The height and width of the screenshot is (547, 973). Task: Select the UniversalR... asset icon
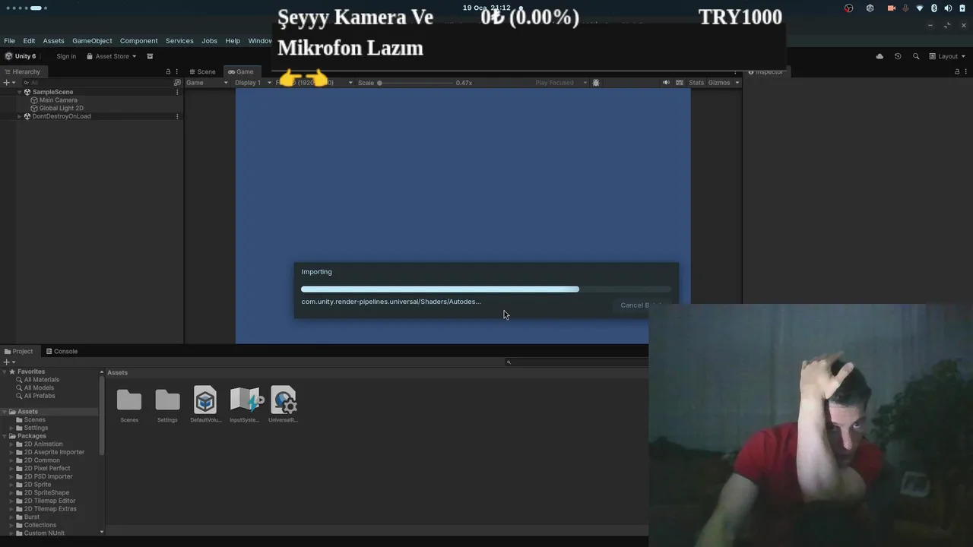click(284, 400)
